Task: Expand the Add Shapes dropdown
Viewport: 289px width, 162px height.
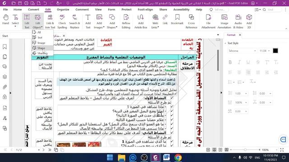Action: point(117,27)
